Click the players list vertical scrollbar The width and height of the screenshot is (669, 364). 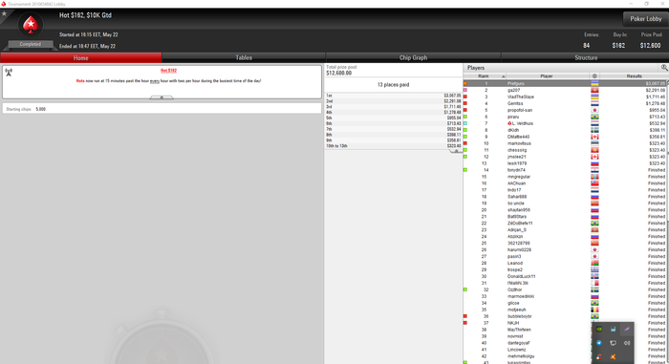pyautogui.click(x=668, y=222)
